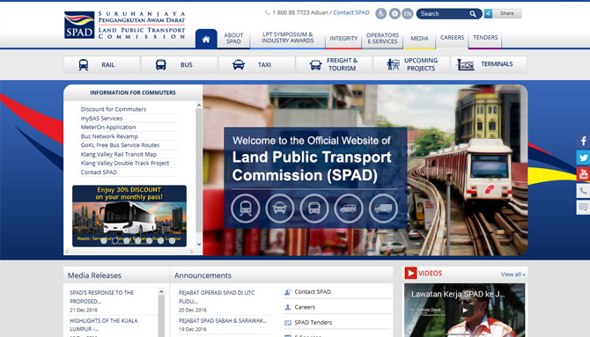590x337 pixels.
Task: Click Careers quick link with person icon
Action: 305,307
